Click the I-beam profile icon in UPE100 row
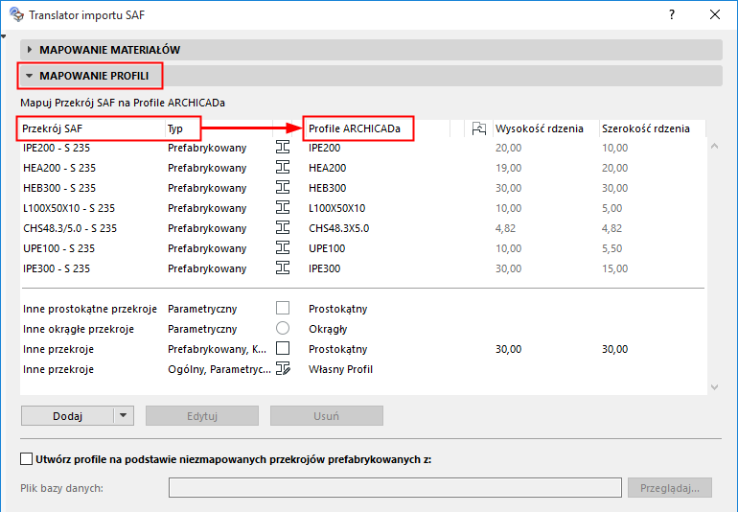The width and height of the screenshot is (738, 512). coord(283,247)
